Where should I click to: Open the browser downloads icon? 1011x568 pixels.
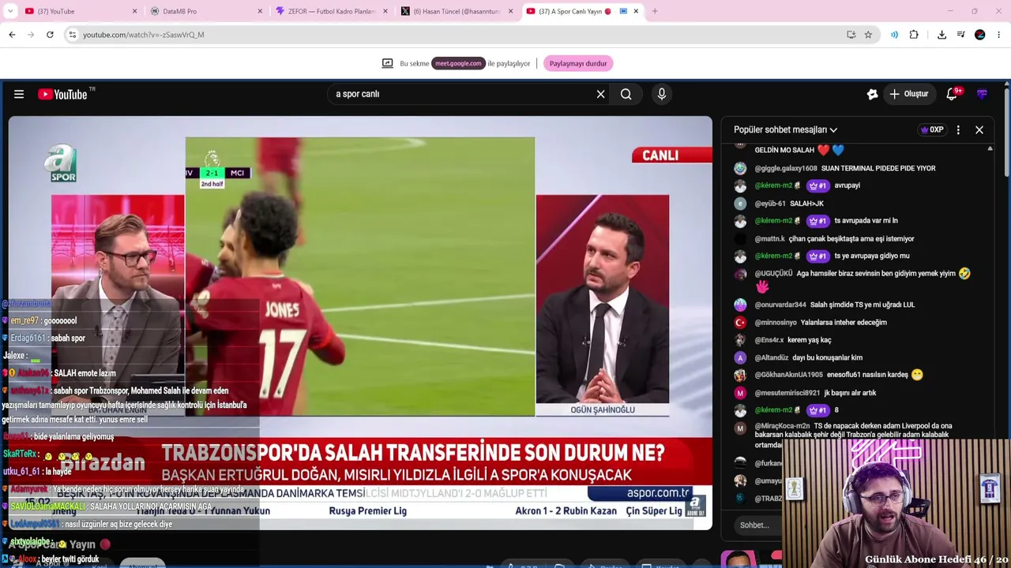pos(941,35)
